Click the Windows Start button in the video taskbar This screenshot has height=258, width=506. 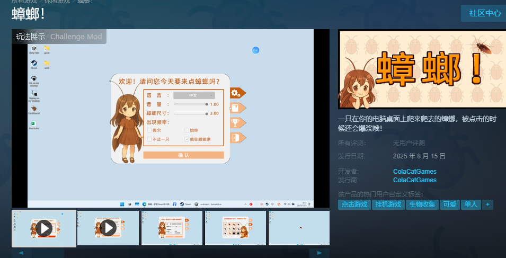[x=122, y=204]
